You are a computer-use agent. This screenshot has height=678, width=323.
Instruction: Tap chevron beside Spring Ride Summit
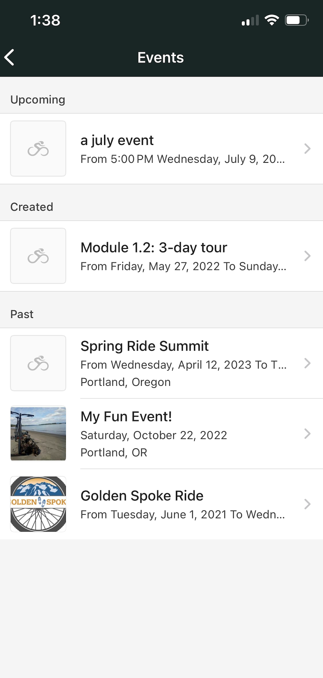point(307,363)
